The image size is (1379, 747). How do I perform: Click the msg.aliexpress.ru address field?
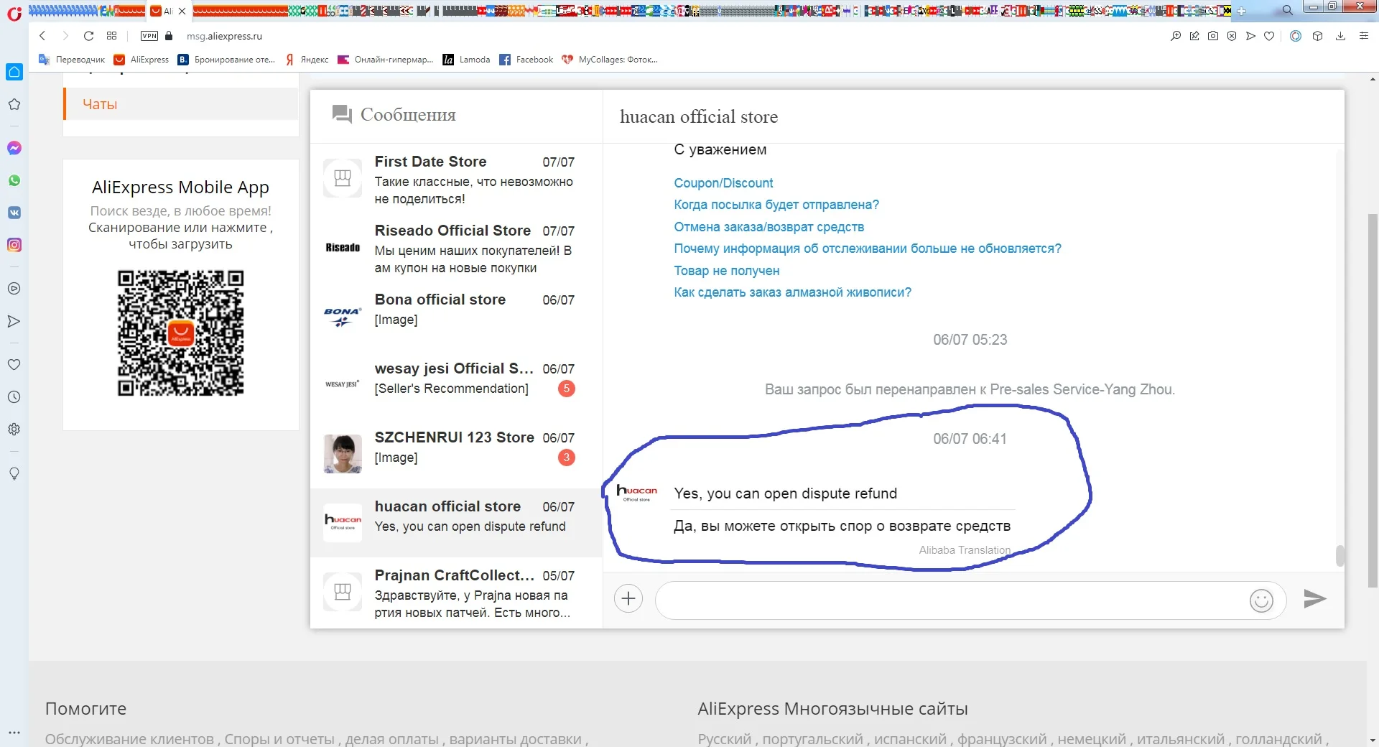coord(224,36)
